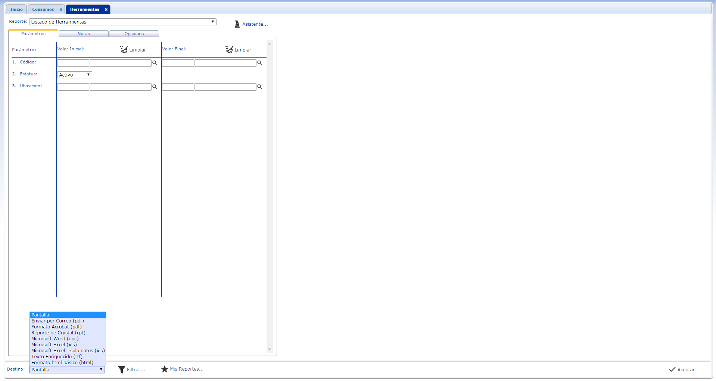Click the '2.- Estatus:' label
Viewport: 716px width, 381px height.
[x=25, y=74]
